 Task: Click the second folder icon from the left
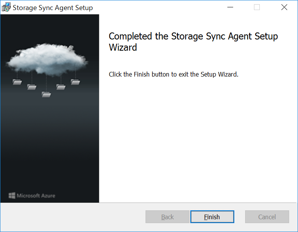[32, 87]
